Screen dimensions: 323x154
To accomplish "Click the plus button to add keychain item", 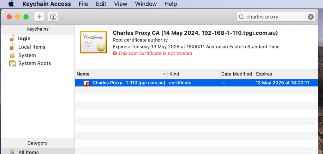I will (x=39, y=17).
